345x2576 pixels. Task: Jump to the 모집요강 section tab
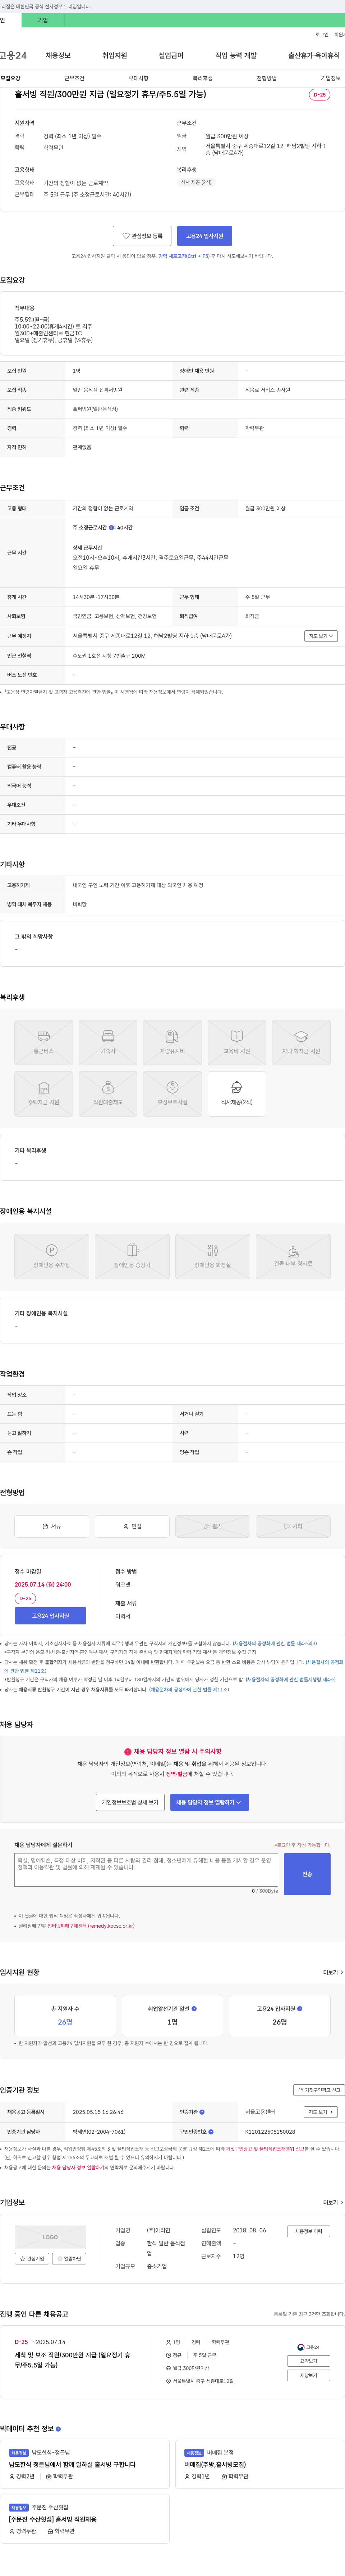tap(10, 78)
